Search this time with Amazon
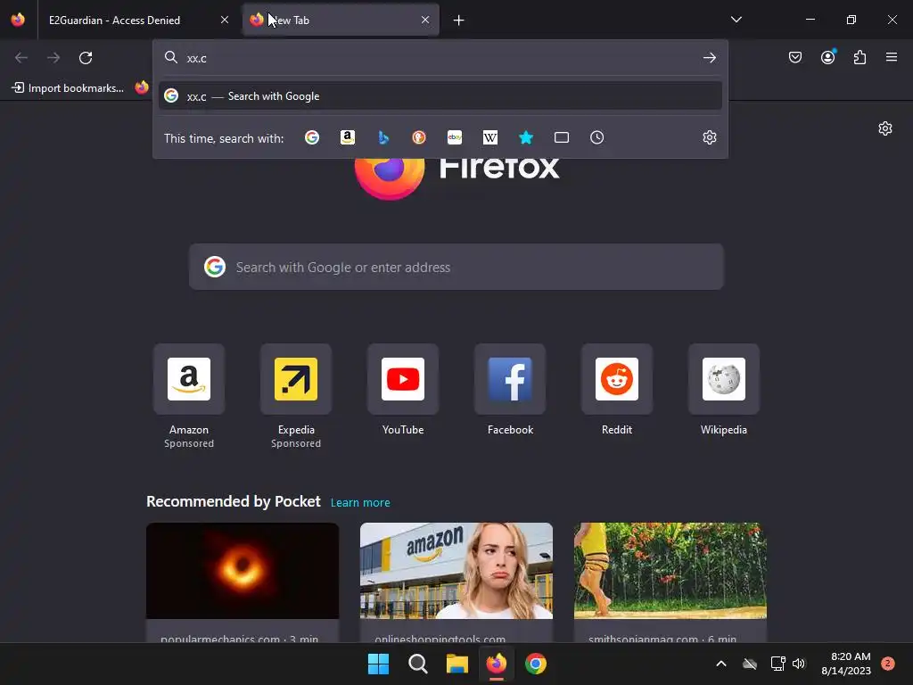This screenshot has height=685, width=913. pos(348,137)
